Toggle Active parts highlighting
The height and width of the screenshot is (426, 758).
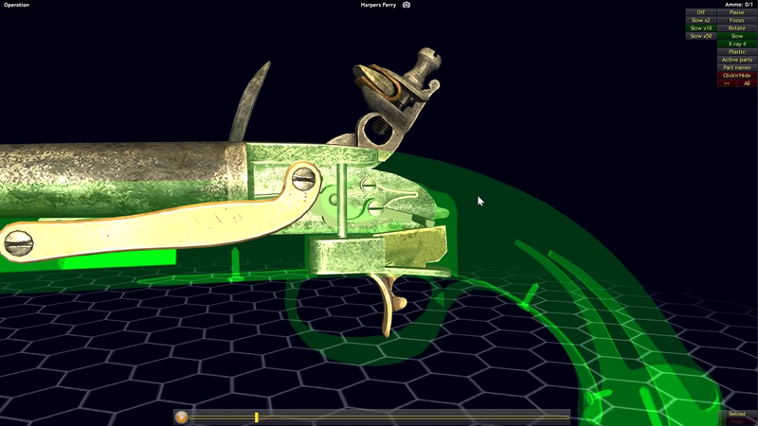pyautogui.click(x=736, y=60)
